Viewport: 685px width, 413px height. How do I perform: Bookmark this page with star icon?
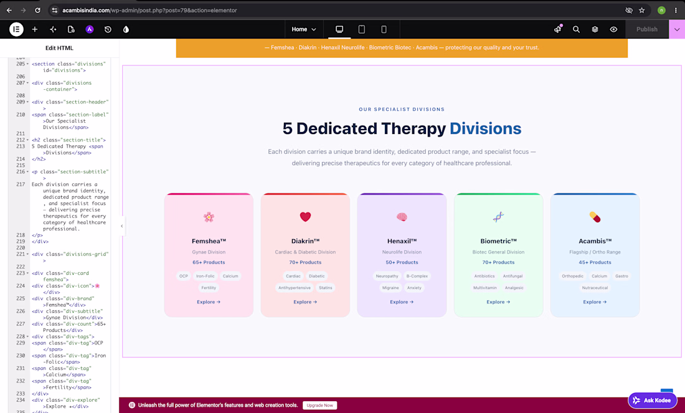coord(642,10)
